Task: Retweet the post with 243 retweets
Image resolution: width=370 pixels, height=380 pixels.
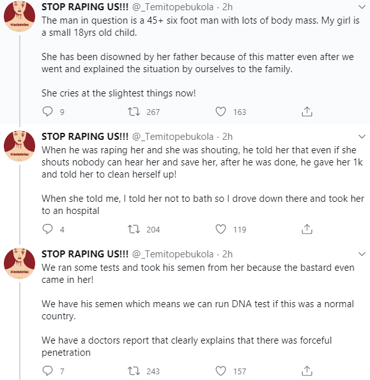Action: 134,371
